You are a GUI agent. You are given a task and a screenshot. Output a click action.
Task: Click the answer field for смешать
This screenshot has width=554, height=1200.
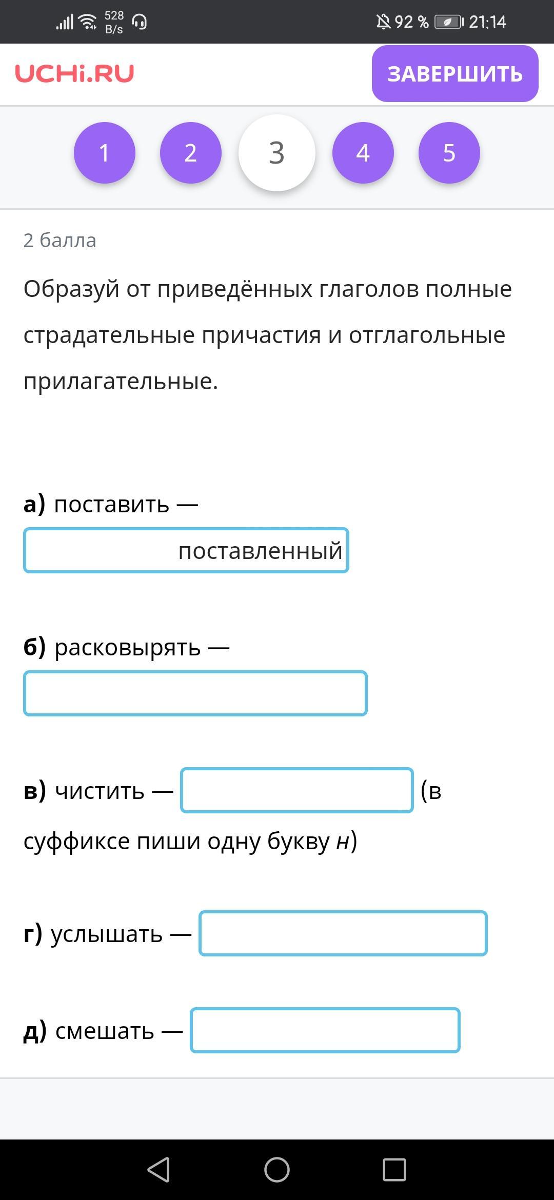(x=325, y=1030)
